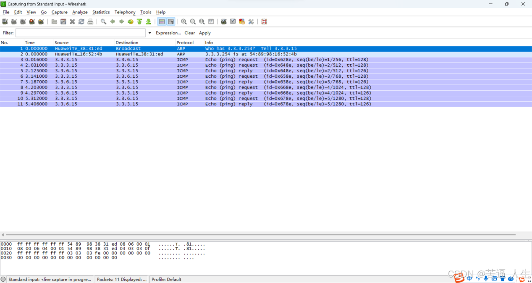Viewport: 532px width, 283px height.
Task: Jump to the first packet
Action: (x=139, y=21)
